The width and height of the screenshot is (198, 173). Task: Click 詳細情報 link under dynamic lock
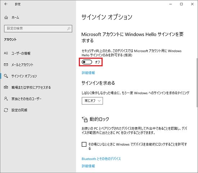tap(89, 166)
